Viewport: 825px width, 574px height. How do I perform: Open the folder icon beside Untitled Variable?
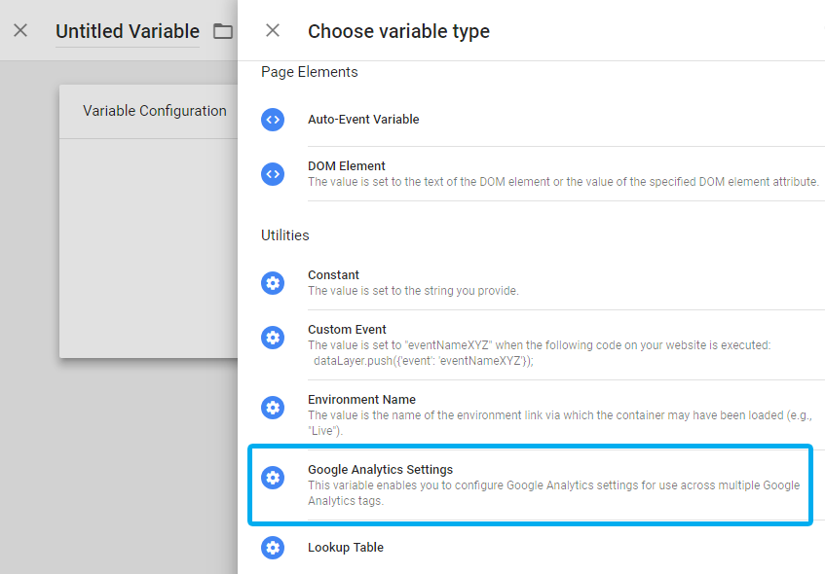click(222, 30)
